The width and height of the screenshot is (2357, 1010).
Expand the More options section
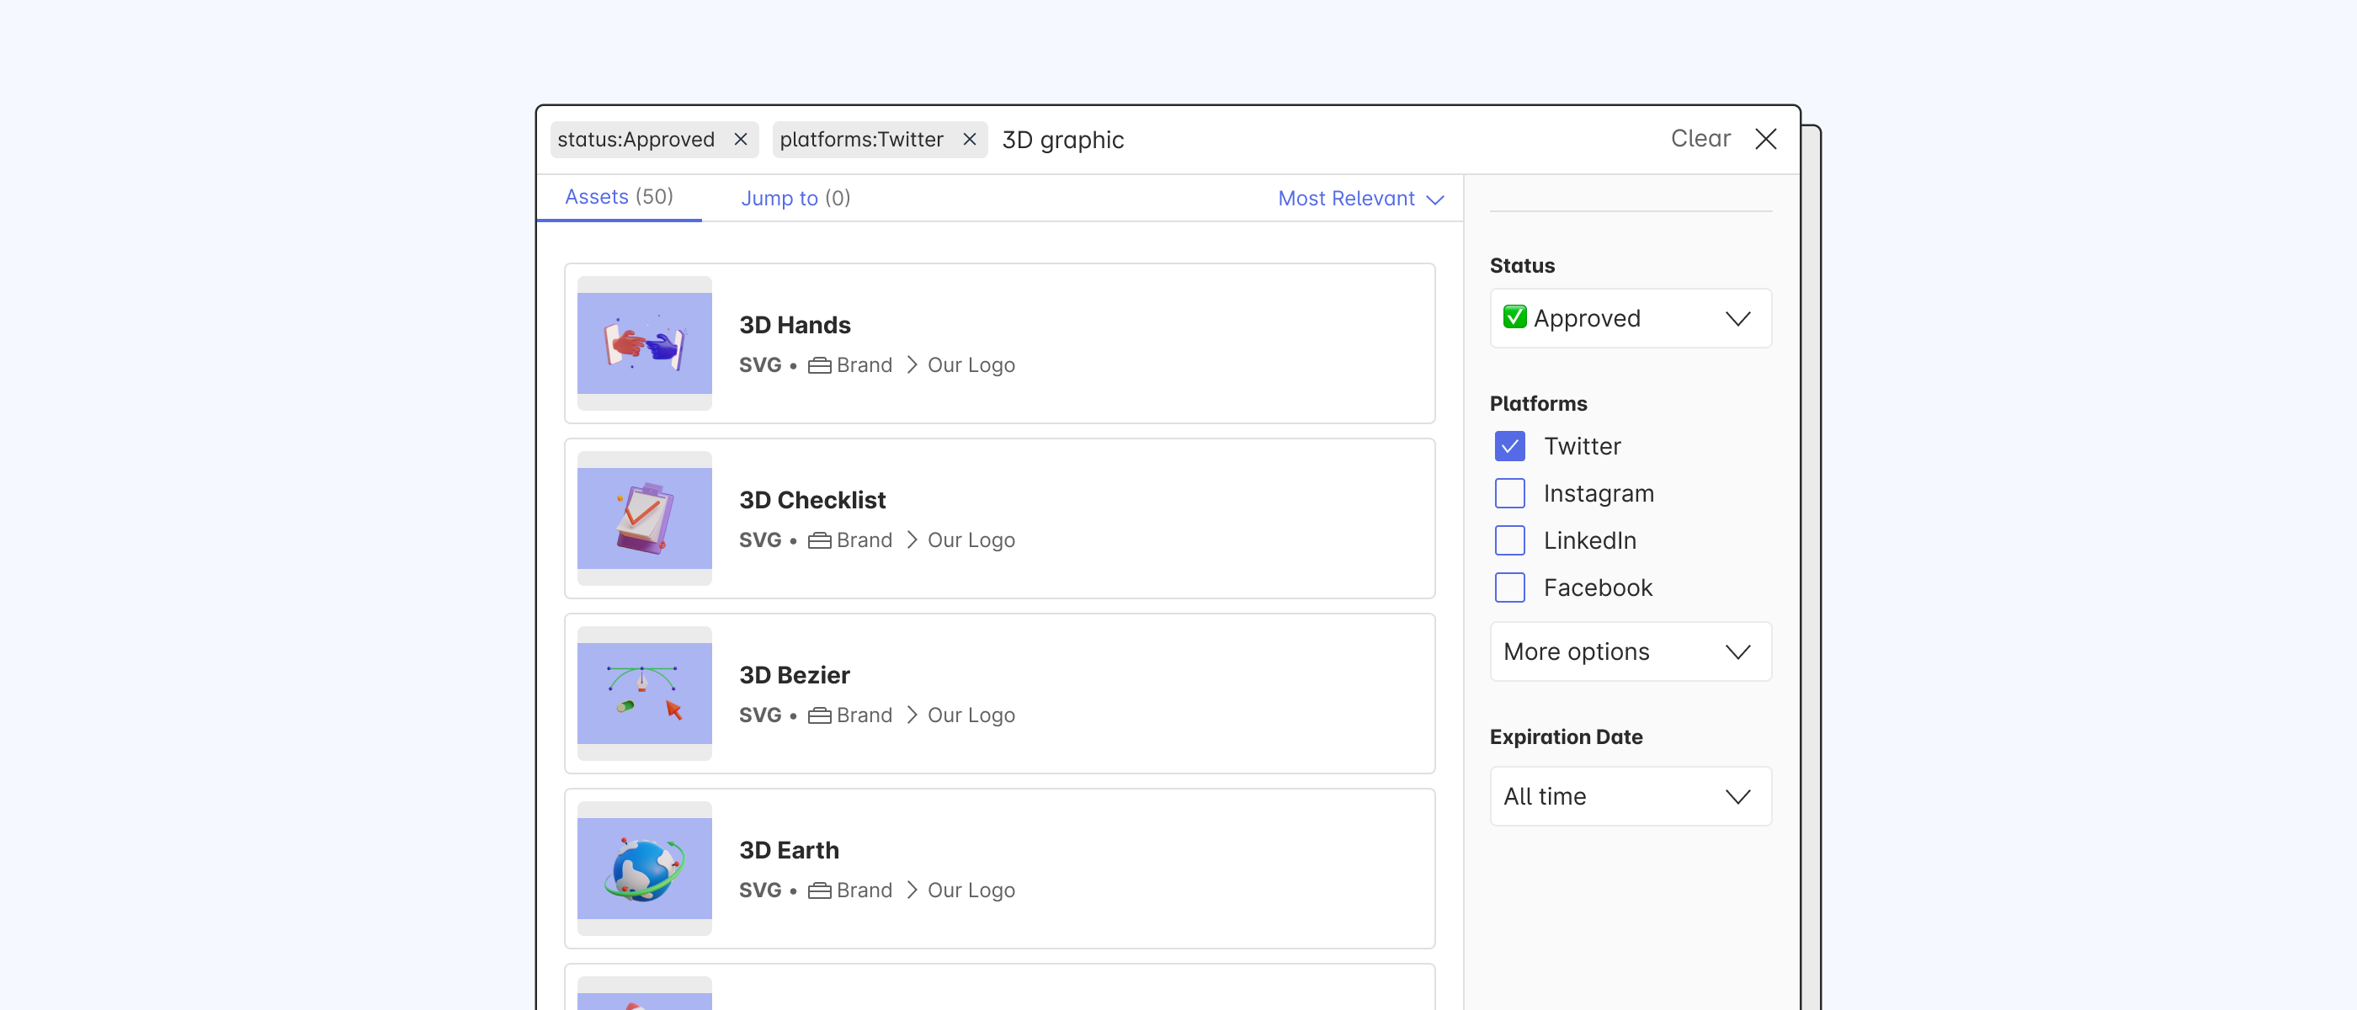coord(1630,651)
